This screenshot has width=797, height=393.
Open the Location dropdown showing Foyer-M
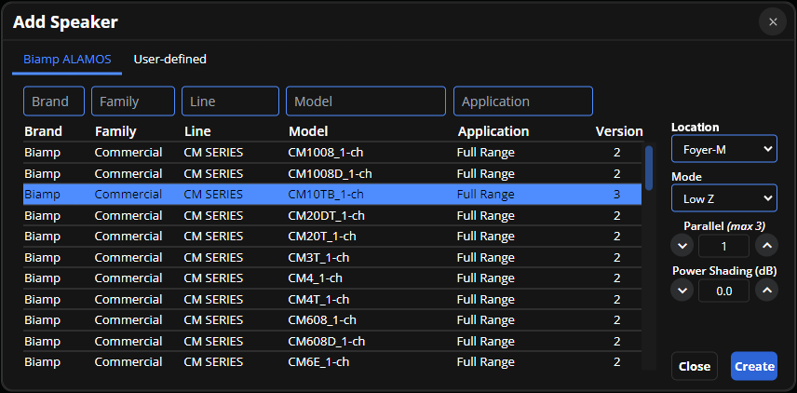(x=723, y=148)
